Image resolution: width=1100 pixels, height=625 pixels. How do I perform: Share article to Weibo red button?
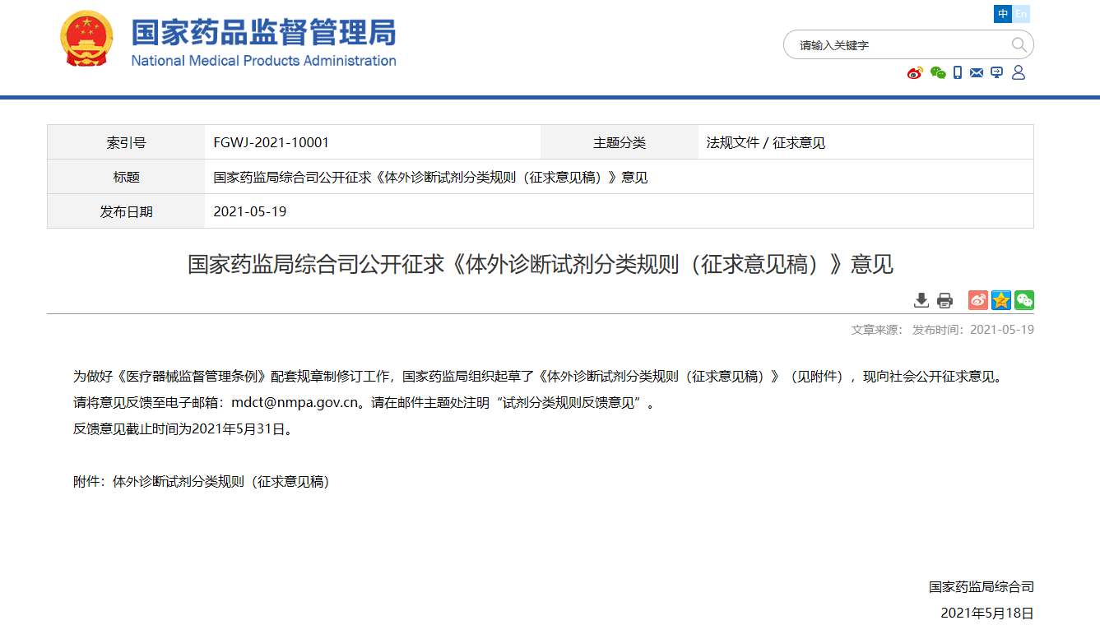978,300
